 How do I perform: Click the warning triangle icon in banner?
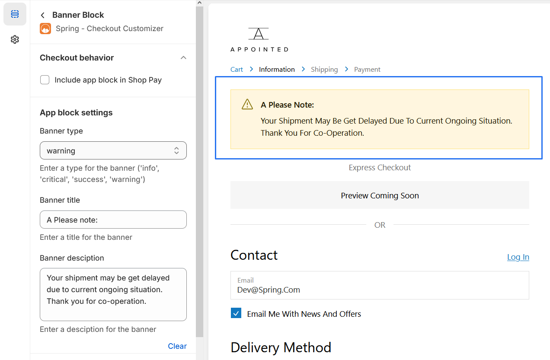point(247,104)
